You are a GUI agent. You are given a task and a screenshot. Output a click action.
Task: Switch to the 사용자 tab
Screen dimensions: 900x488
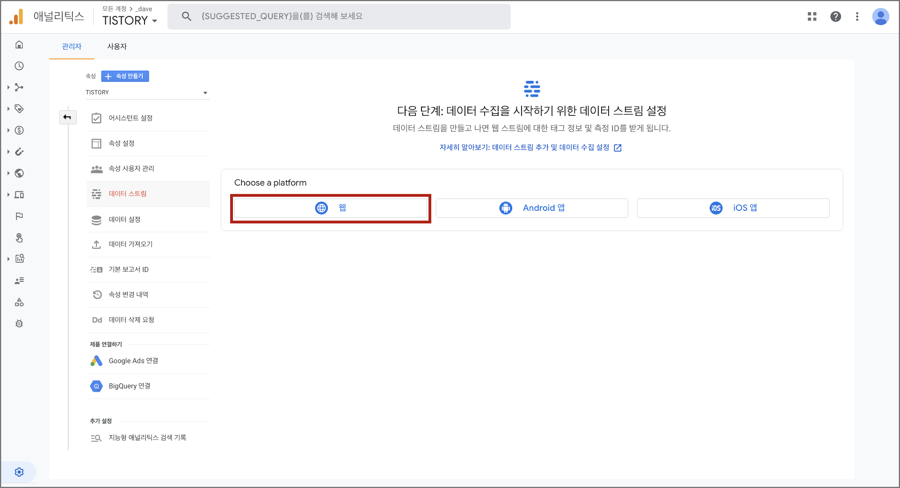click(x=117, y=46)
